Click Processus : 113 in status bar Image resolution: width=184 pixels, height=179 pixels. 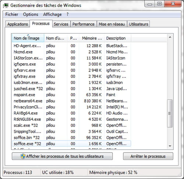18,172
